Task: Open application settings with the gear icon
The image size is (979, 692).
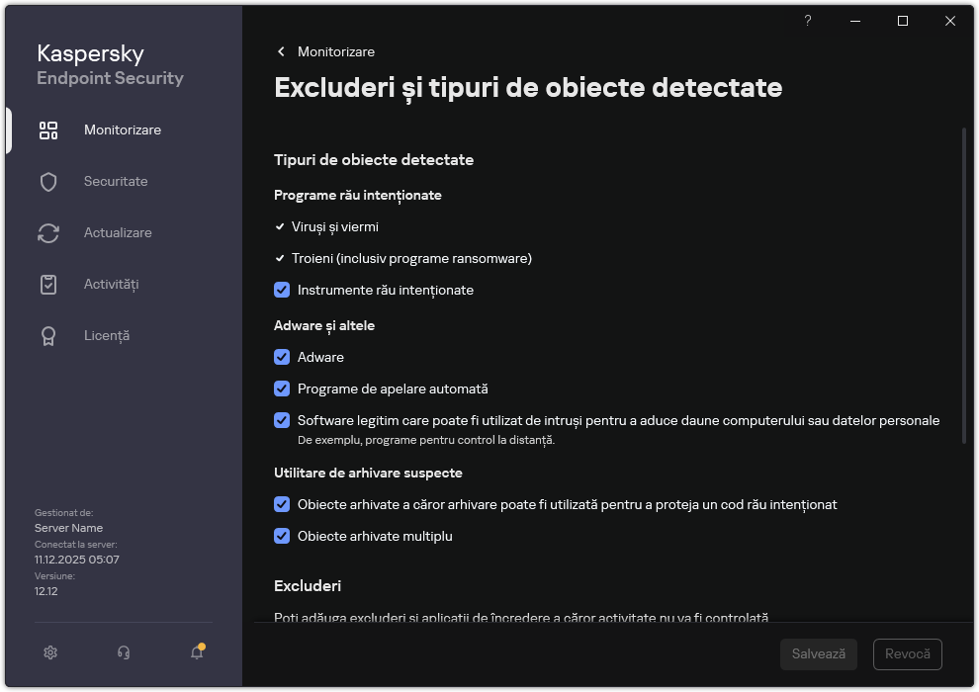Action: click(49, 652)
